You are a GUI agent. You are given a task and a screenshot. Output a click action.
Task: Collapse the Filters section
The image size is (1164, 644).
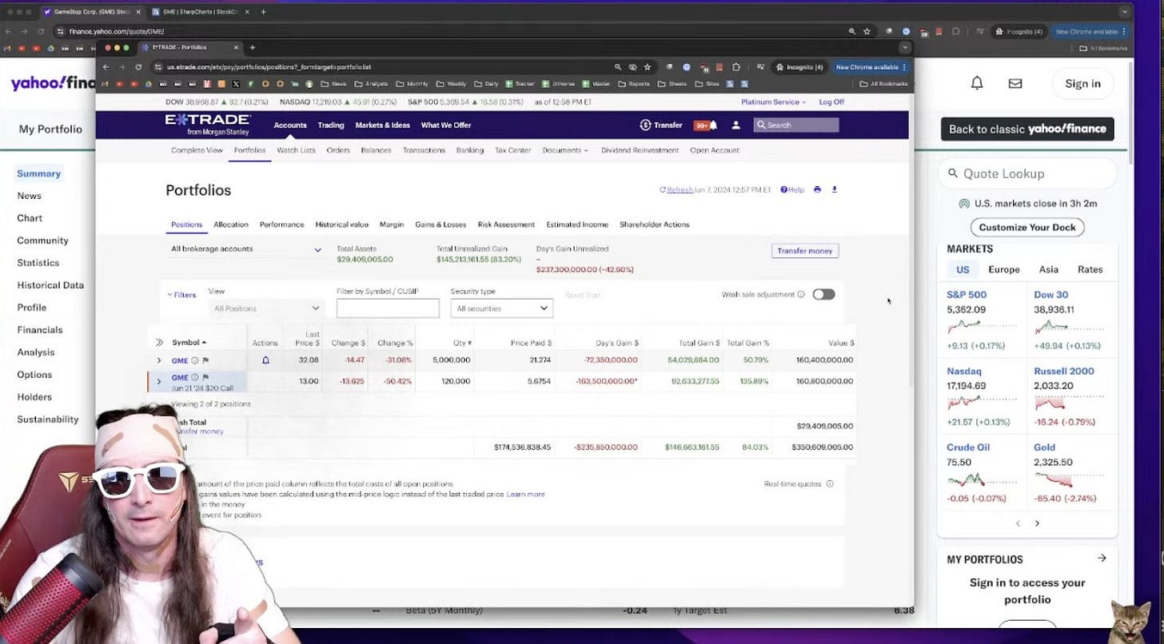(x=181, y=295)
